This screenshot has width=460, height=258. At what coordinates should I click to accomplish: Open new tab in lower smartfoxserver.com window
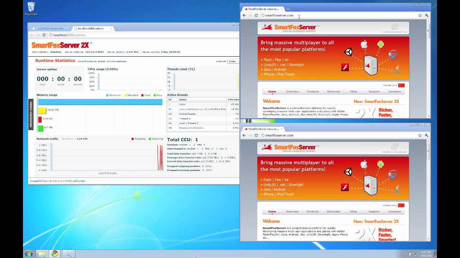click(288, 129)
